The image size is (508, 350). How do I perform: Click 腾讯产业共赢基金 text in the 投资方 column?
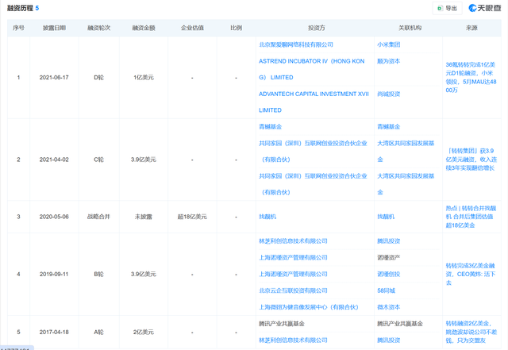click(x=282, y=324)
